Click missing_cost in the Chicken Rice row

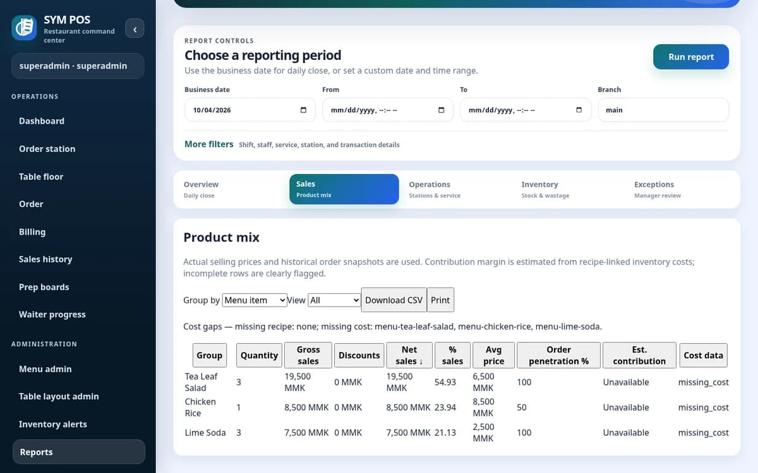[703, 407]
